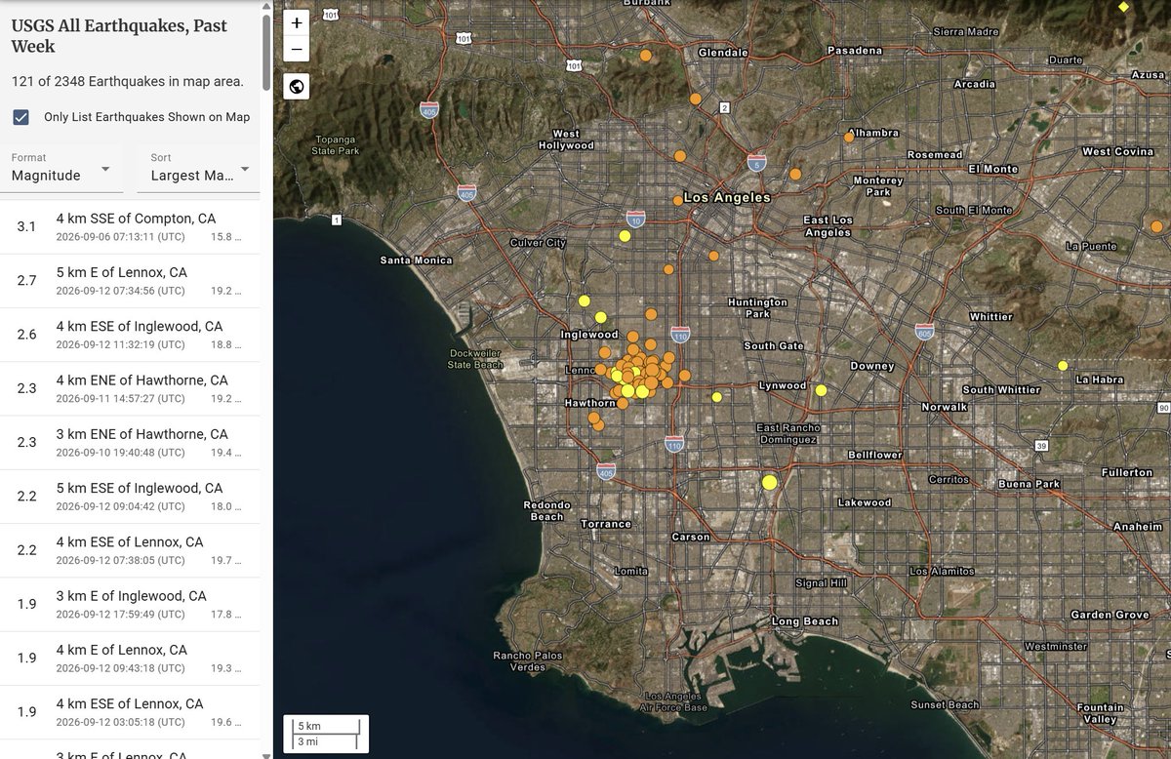Open the 2.6 quake 4 km ESE of Inglewood
Viewport: 1171px width, 759px height.
point(130,335)
